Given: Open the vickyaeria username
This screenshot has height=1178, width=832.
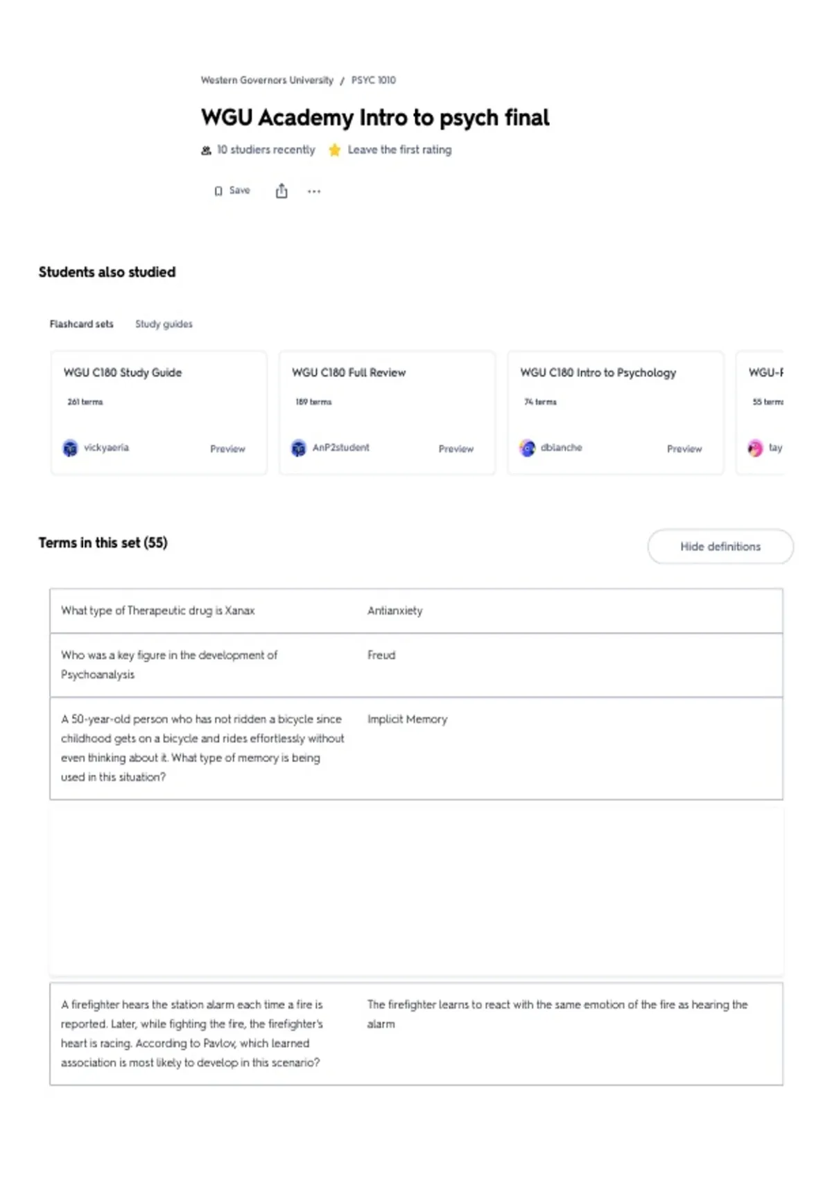Looking at the screenshot, I should click(106, 448).
